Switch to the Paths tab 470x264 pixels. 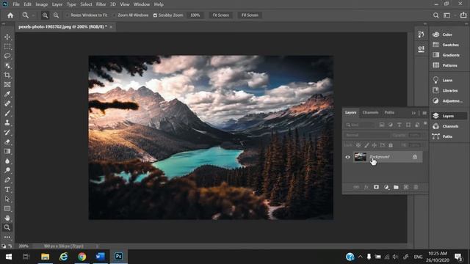tap(389, 112)
